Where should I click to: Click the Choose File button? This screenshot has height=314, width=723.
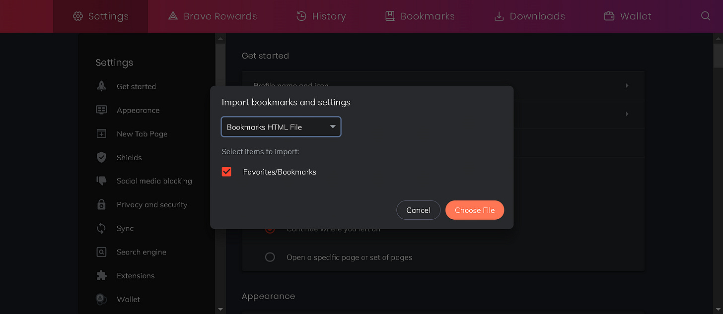coord(475,210)
